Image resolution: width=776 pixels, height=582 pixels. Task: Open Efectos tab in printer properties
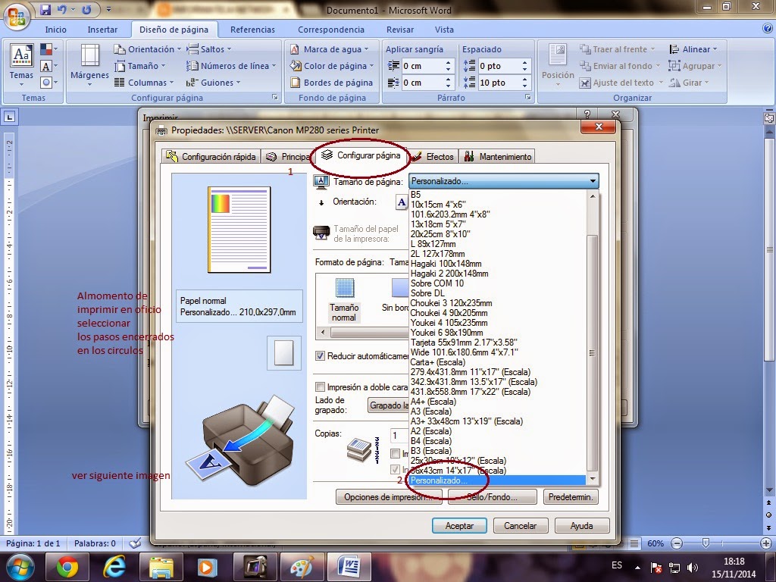(x=433, y=156)
